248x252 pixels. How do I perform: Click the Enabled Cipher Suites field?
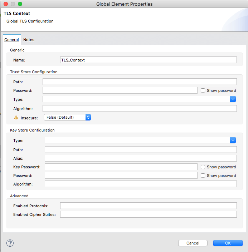[148, 214]
